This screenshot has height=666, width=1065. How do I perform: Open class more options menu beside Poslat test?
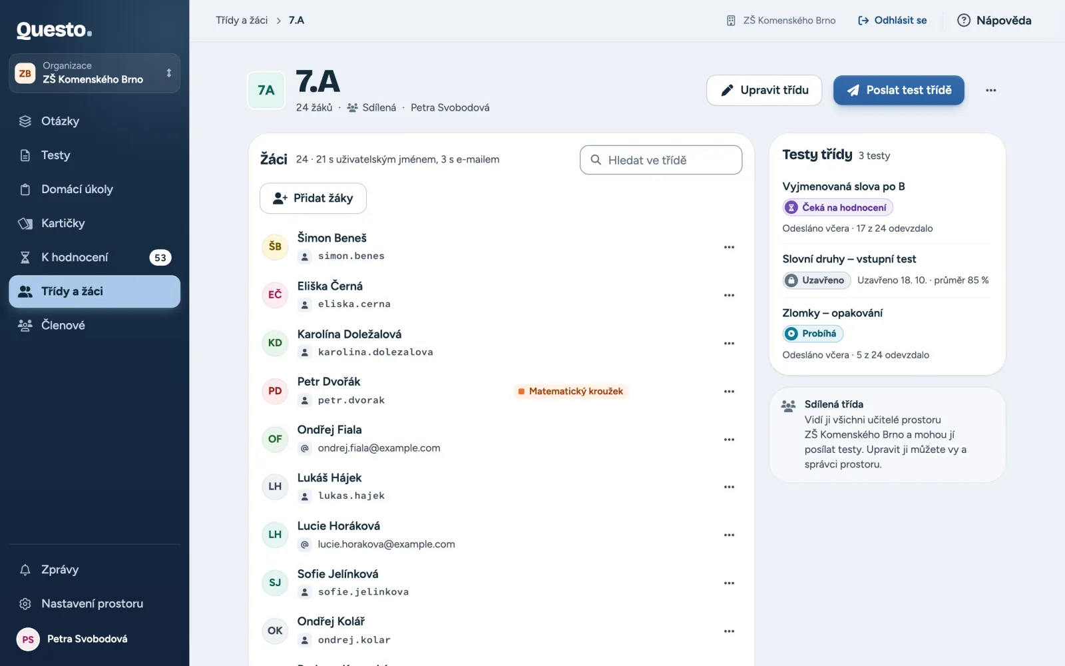[991, 90]
